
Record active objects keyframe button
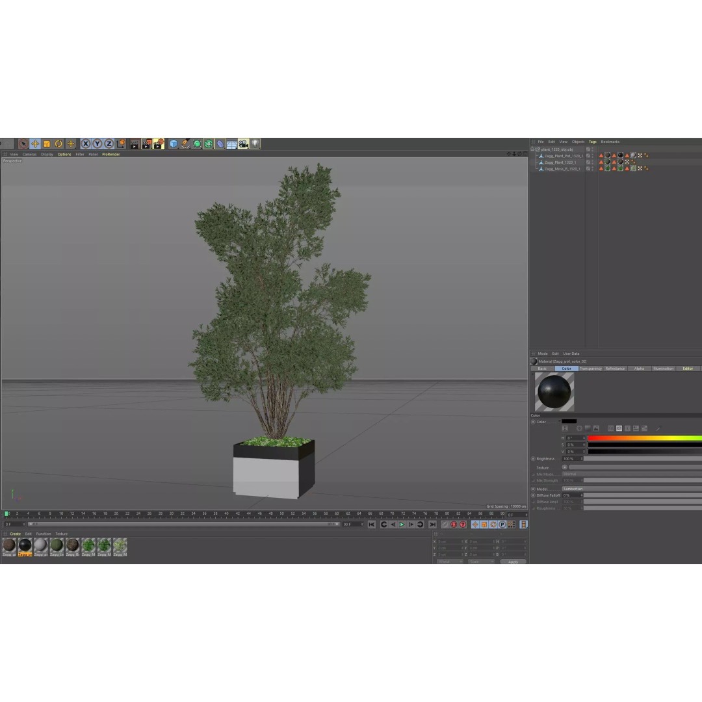(445, 525)
